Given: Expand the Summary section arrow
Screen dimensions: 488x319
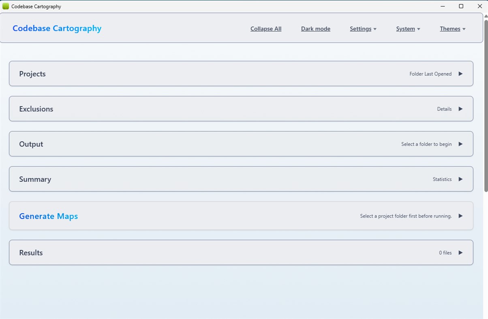Looking at the screenshot, I should click(x=460, y=179).
